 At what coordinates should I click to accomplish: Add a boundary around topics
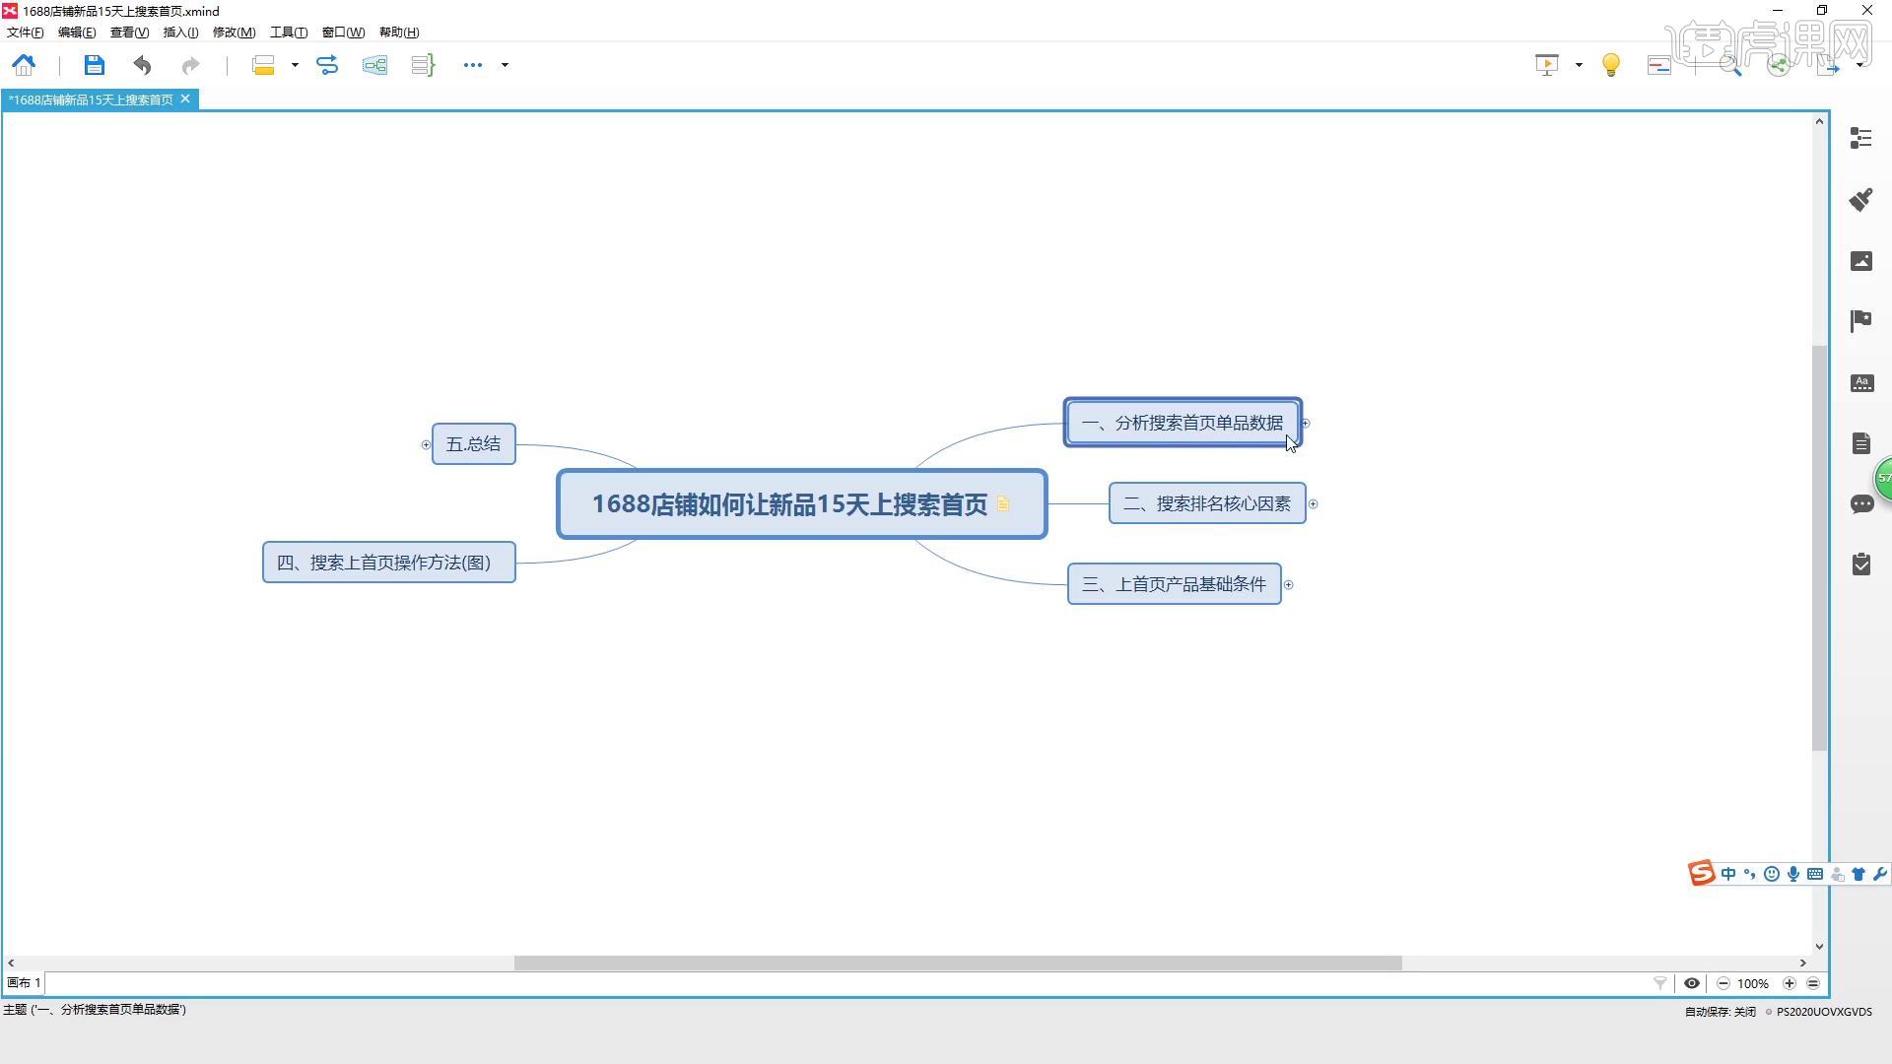point(374,65)
